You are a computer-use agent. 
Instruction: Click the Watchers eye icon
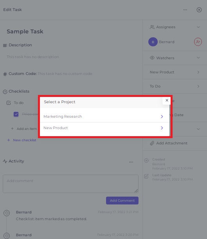tap(152, 58)
